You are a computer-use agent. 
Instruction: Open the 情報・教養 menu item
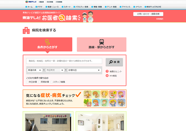96,7
